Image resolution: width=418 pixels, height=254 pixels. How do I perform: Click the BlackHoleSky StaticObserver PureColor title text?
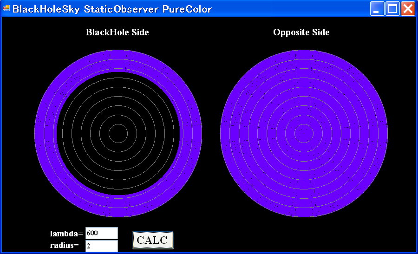pyautogui.click(x=112, y=9)
